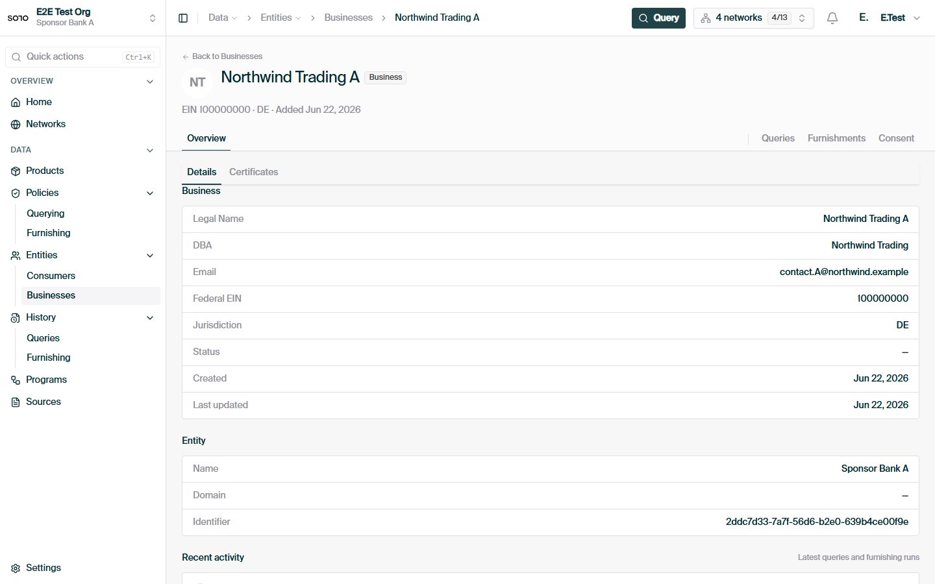Click the user initial E. avatar
This screenshot has width=935, height=584.
(x=864, y=18)
